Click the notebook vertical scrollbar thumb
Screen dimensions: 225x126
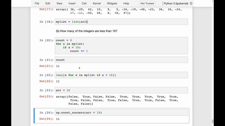click(x=212, y=121)
